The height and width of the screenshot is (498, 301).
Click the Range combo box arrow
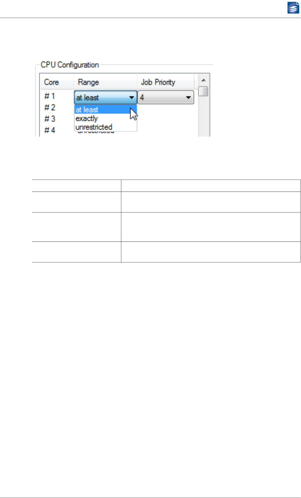(132, 98)
